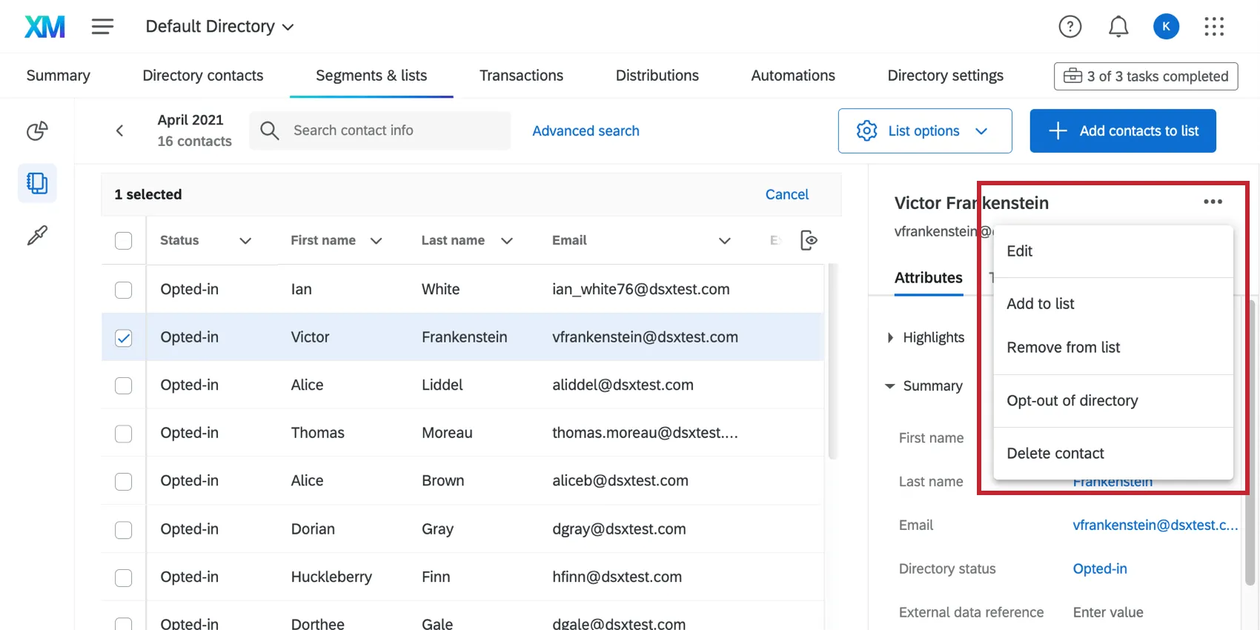Open the hamburger navigation menu
The width and height of the screenshot is (1260, 630).
pyautogui.click(x=102, y=27)
